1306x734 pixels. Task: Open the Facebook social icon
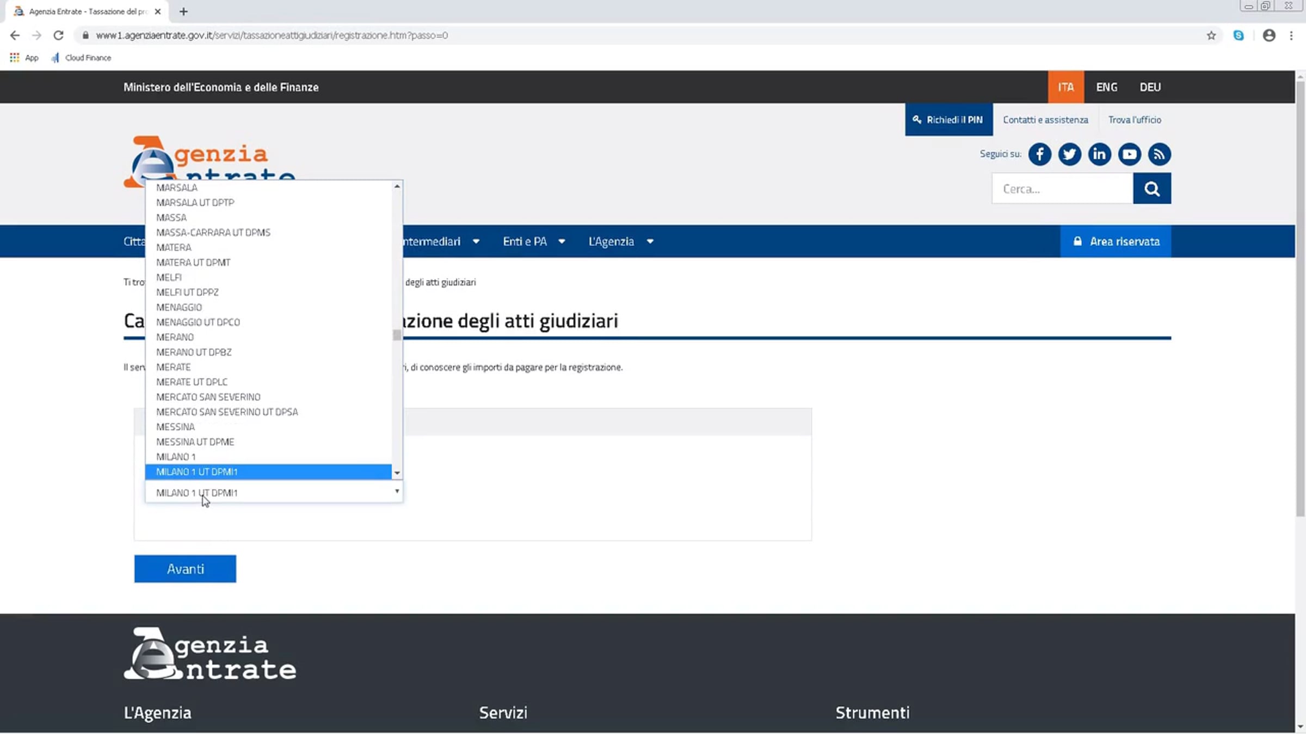click(1039, 154)
